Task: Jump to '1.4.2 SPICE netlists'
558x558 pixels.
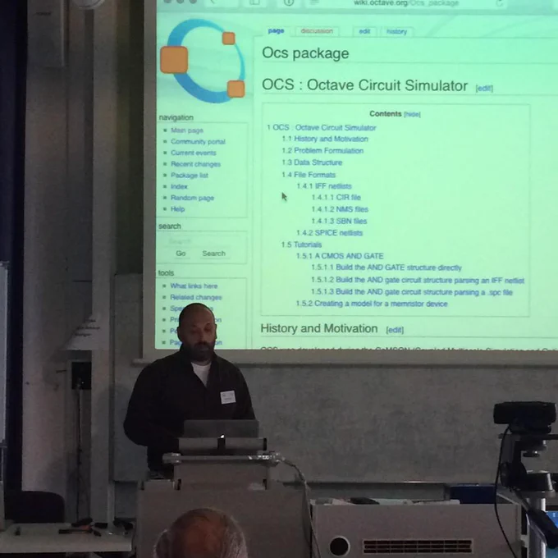Action: pyautogui.click(x=329, y=233)
